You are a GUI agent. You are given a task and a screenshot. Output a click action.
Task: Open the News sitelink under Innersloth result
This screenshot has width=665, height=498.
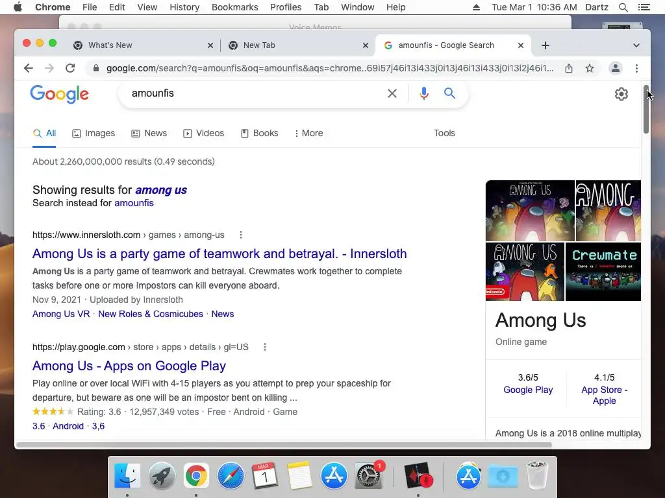pyautogui.click(x=223, y=314)
